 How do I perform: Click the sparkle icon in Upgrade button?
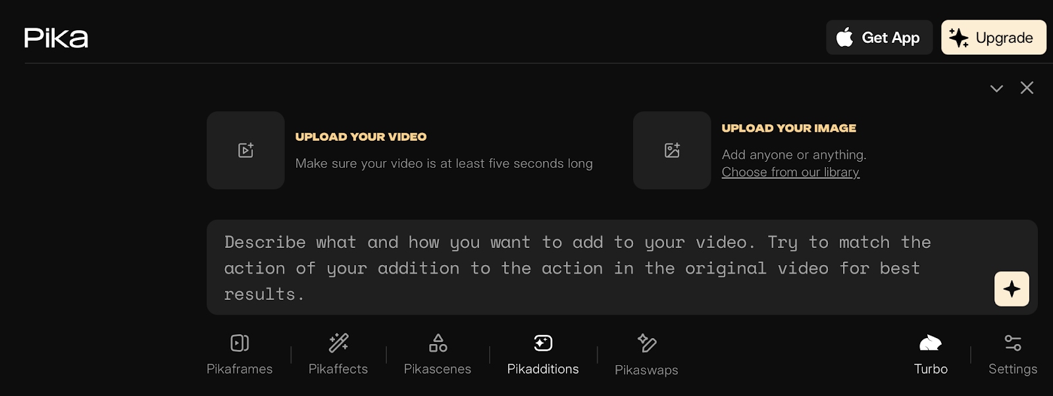point(958,37)
